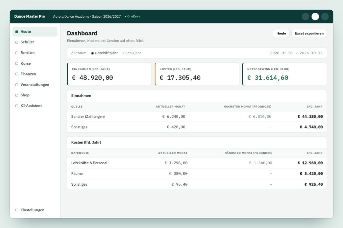Click the value € 1.296,00

176,163
